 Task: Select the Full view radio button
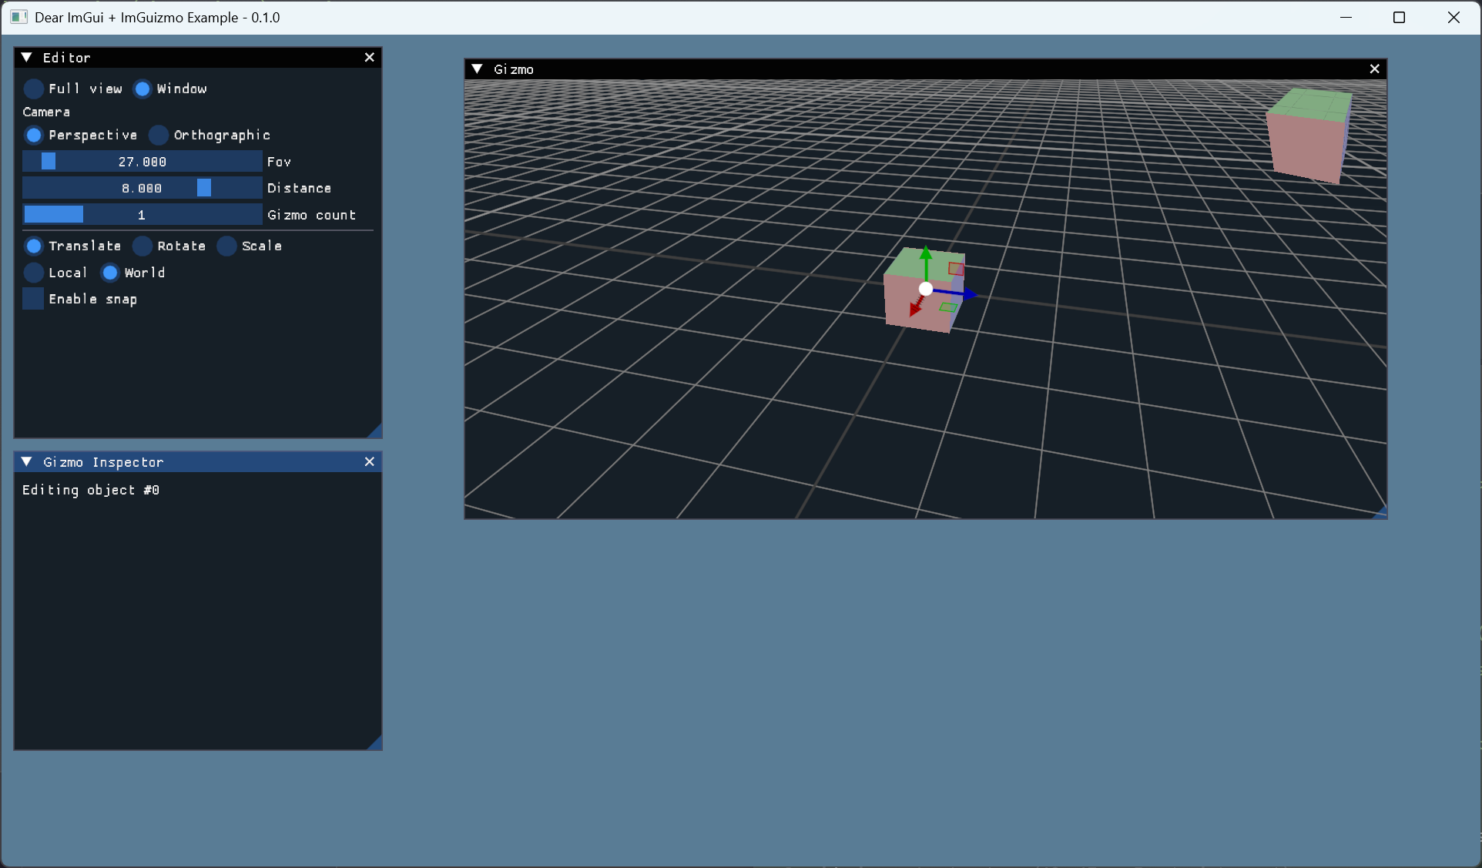point(34,89)
